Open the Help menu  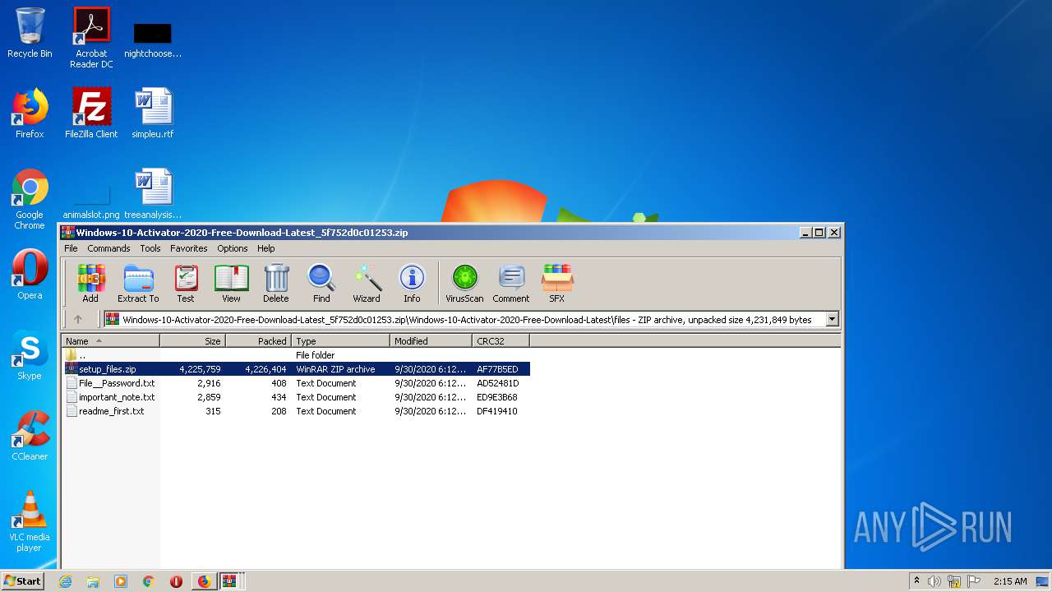point(266,248)
